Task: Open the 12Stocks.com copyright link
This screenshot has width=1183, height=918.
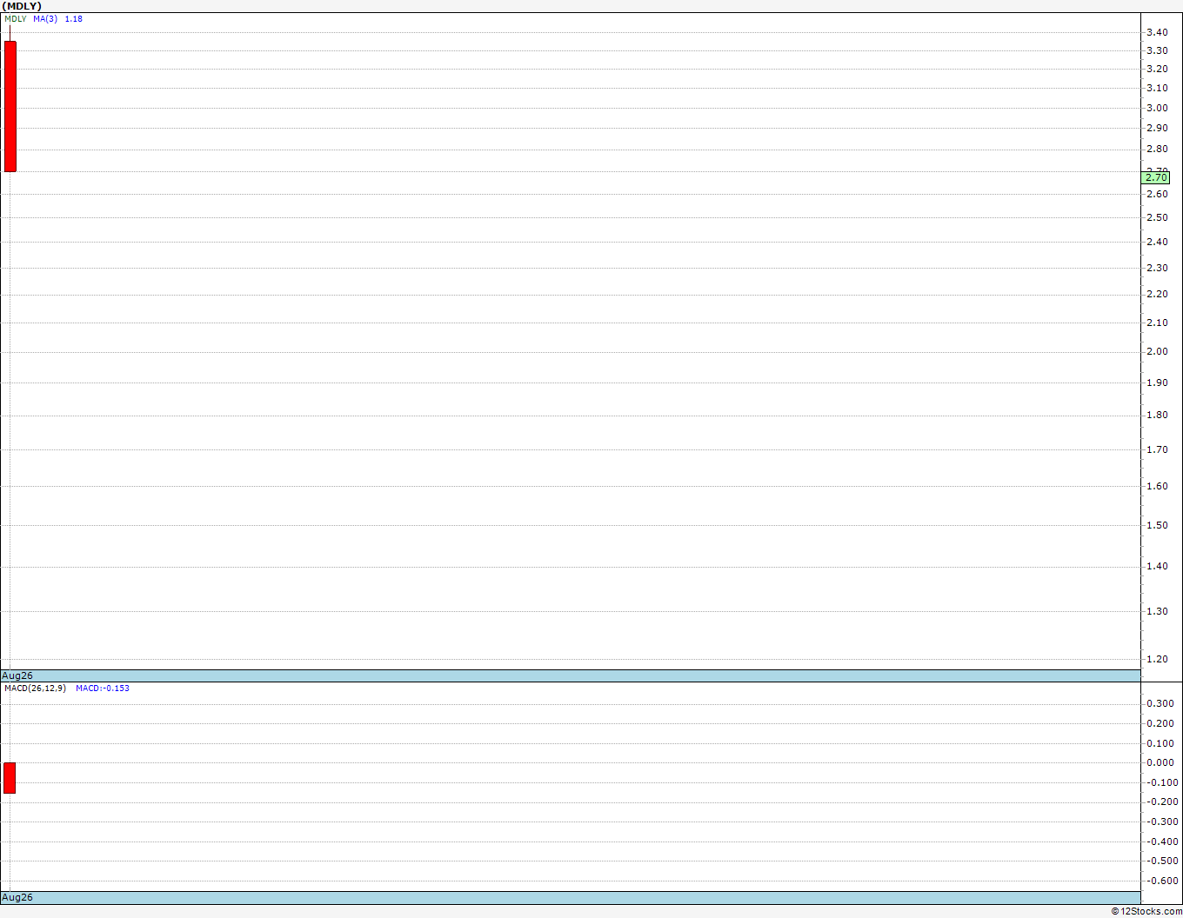Action: (1146, 911)
